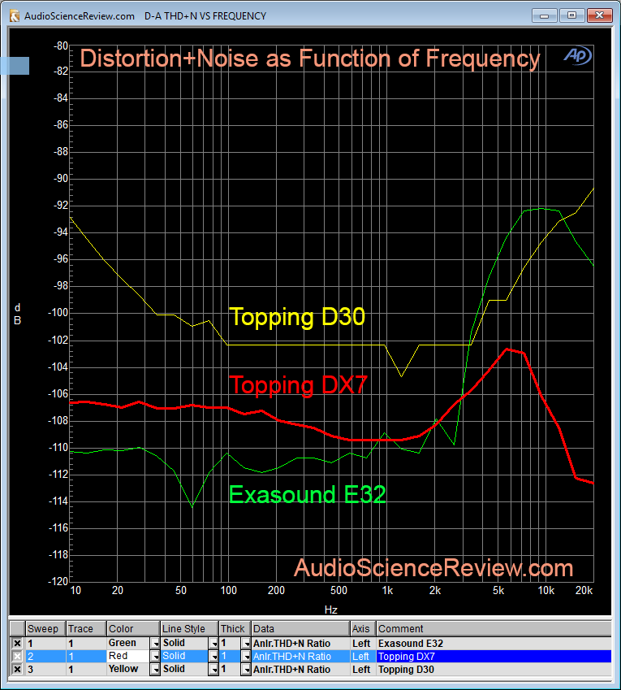This screenshot has width=621, height=690.
Task: Click the Trace column header
Action: click(86, 629)
